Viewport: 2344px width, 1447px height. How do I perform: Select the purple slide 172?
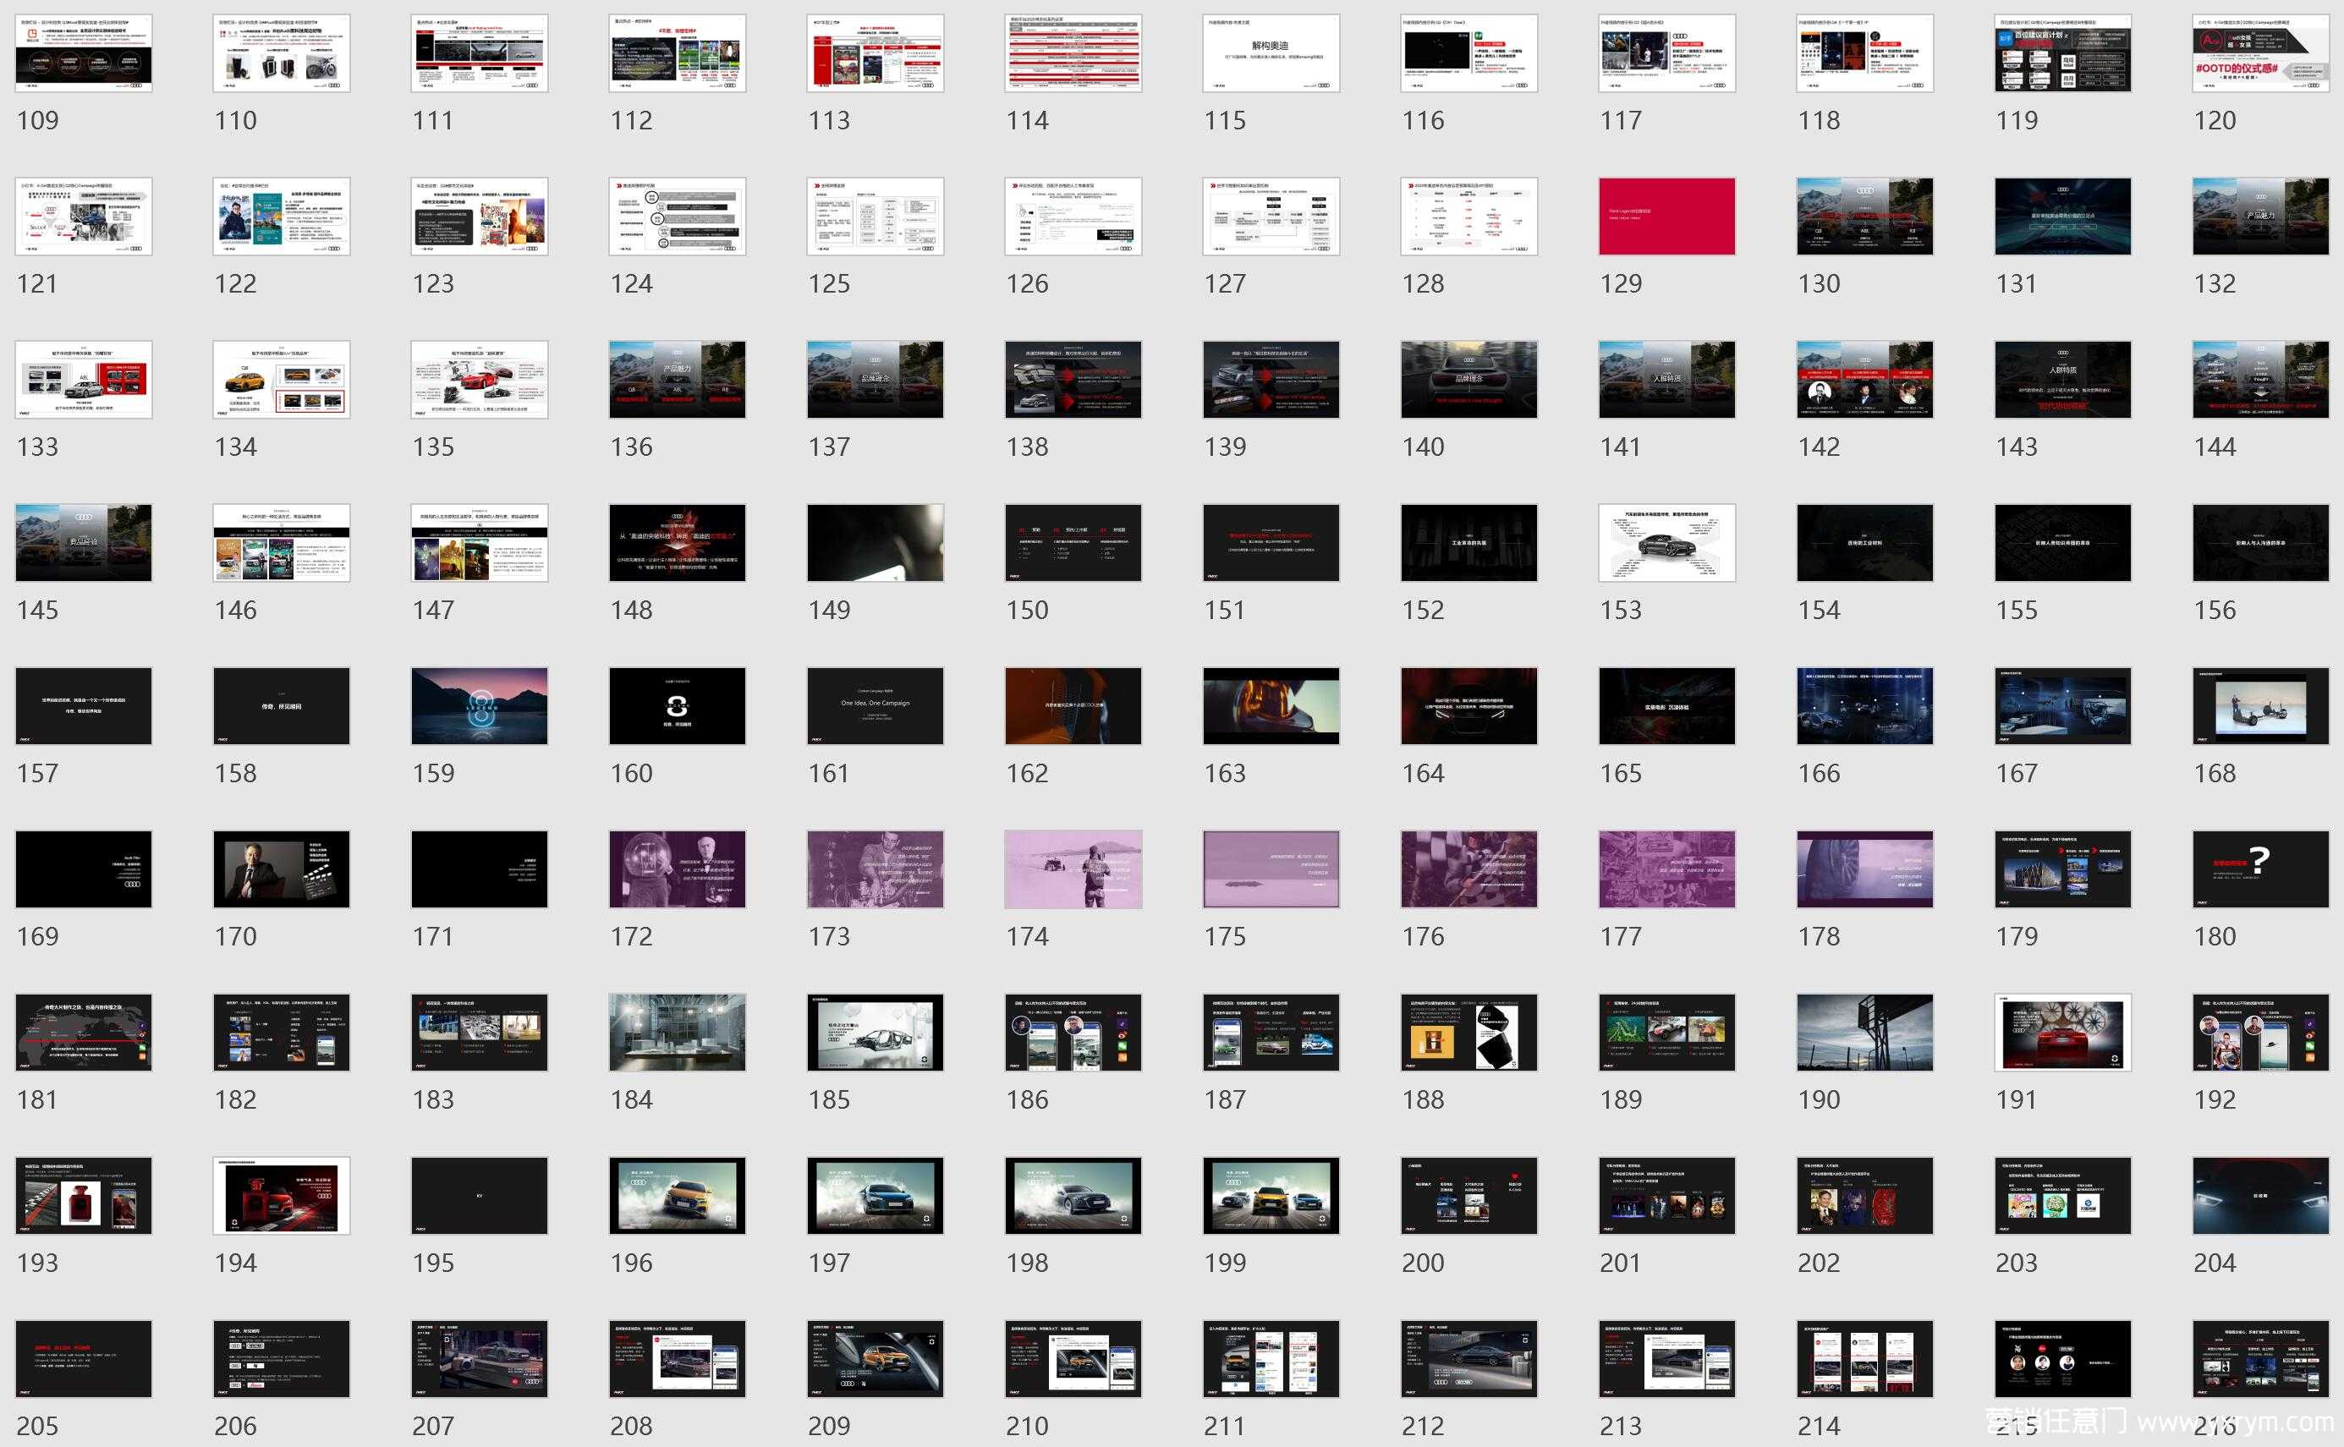(x=677, y=869)
